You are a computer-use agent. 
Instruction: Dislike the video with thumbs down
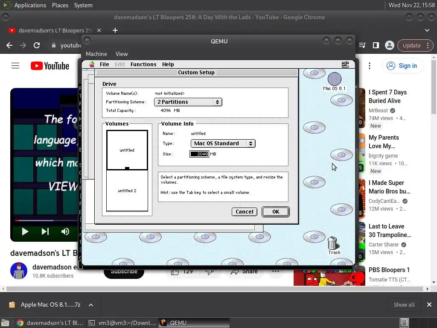(x=209, y=272)
